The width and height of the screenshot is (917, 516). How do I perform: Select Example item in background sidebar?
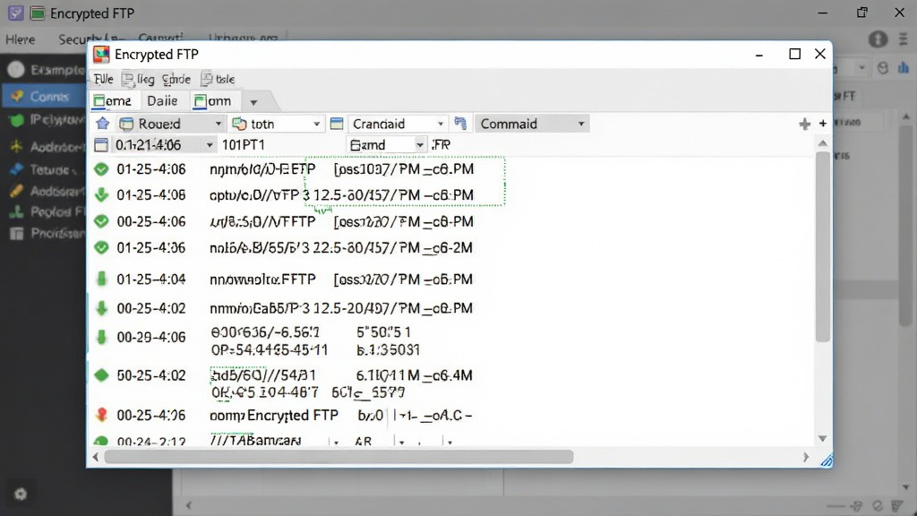click(47, 70)
